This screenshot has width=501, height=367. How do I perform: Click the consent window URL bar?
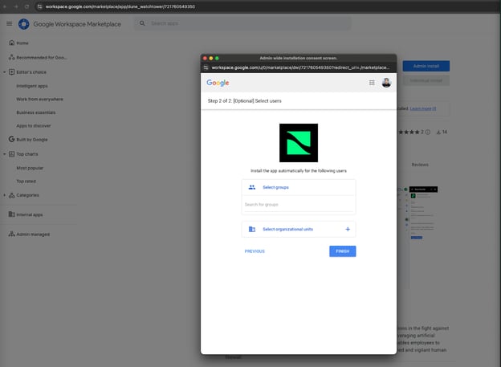300,67
